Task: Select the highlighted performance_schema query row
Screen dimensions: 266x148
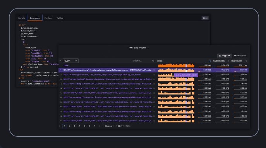Action: [154, 70]
